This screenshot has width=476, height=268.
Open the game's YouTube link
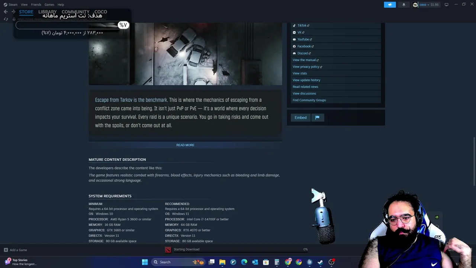pos(305,39)
